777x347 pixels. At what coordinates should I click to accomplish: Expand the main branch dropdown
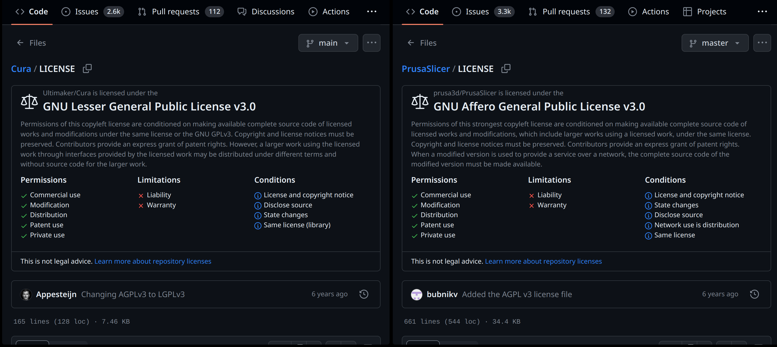[x=328, y=43]
